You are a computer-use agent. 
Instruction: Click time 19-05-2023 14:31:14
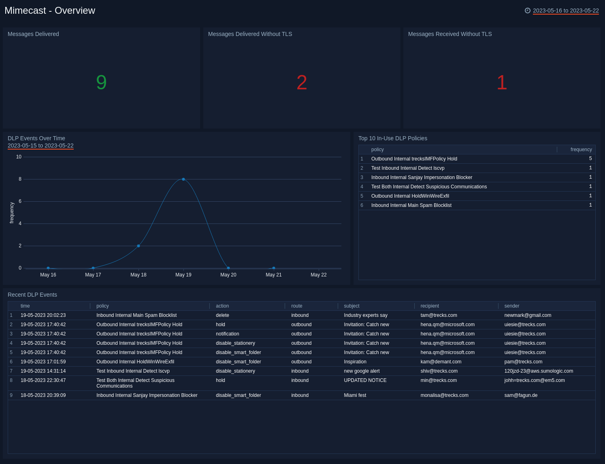click(x=43, y=371)
